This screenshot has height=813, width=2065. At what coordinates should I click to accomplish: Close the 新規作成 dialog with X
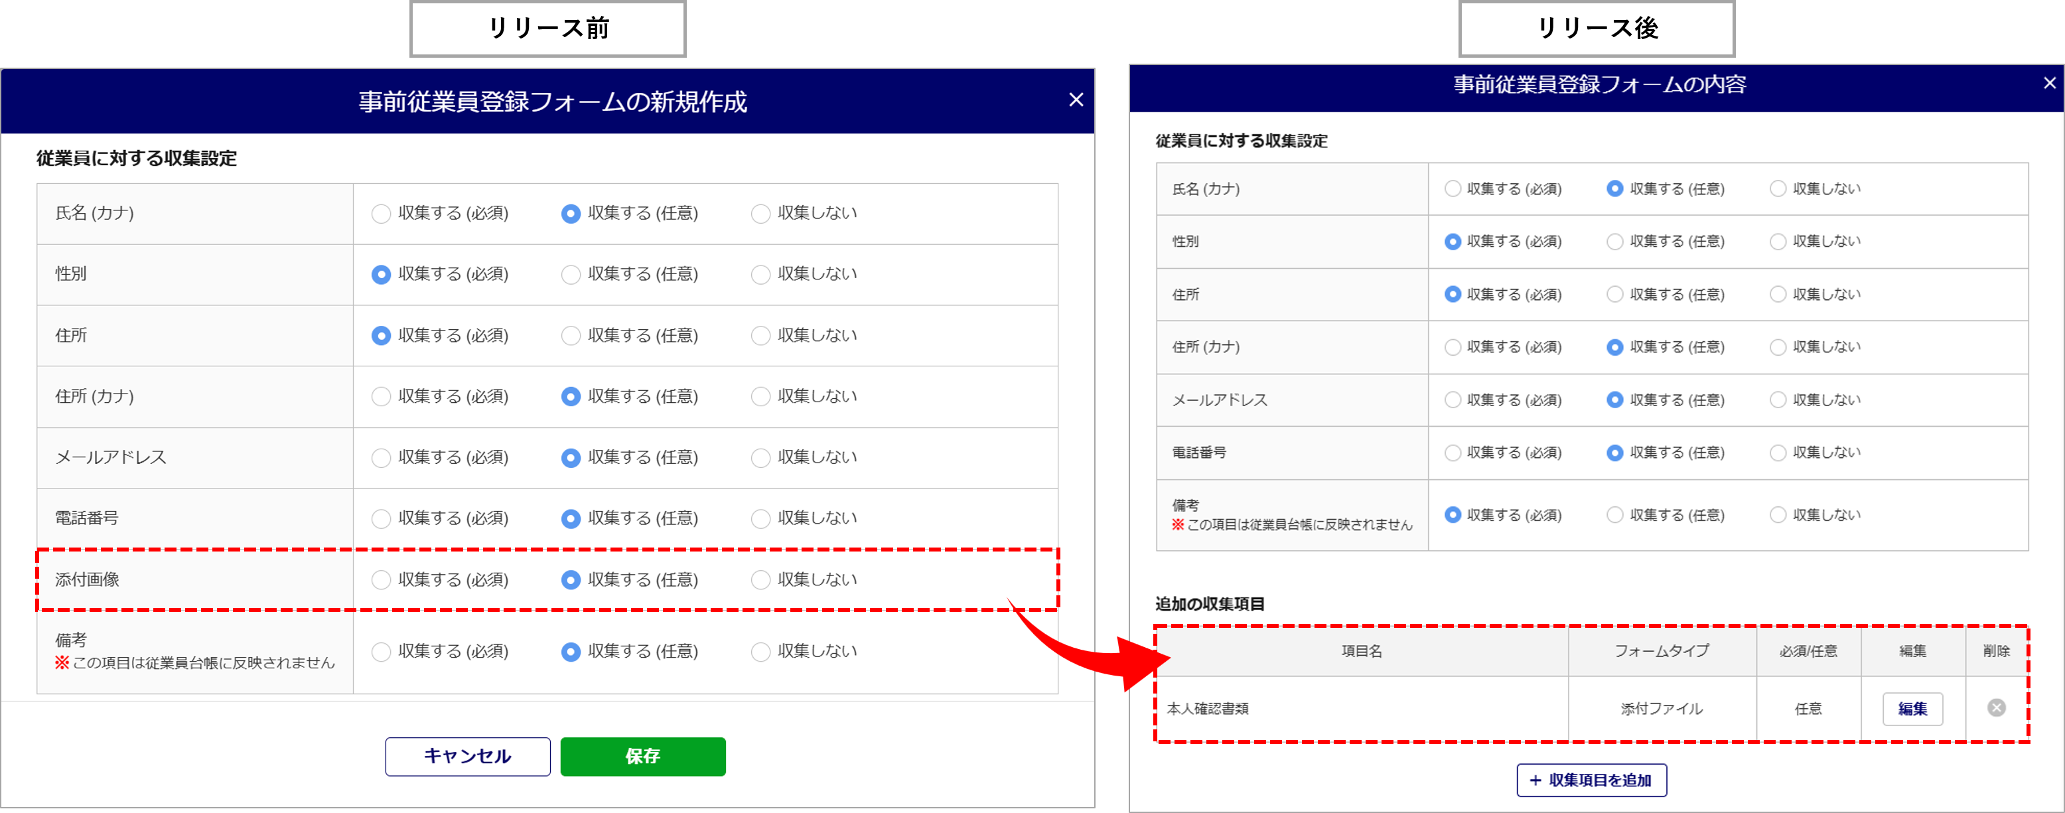[x=1076, y=100]
